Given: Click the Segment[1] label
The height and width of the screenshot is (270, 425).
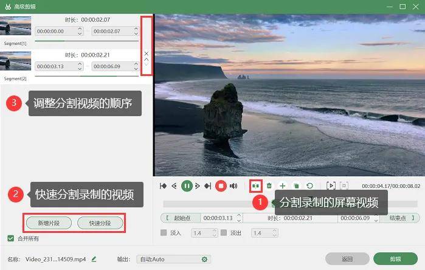Looking at the screenshot, I should coord(15,43).
